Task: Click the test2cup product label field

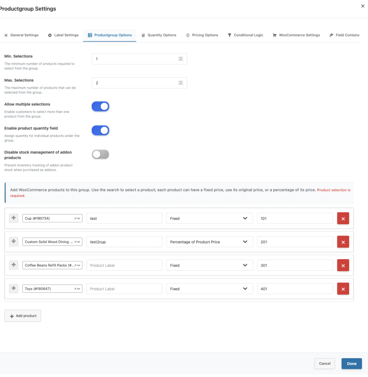Action: tap(124, 242)
